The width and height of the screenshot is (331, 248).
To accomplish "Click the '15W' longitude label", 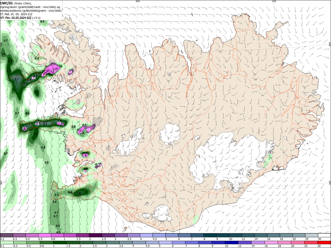I will coord(274,1).
